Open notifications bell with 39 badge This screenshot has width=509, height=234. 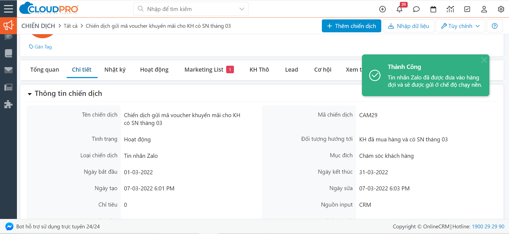tap(400, 9)
